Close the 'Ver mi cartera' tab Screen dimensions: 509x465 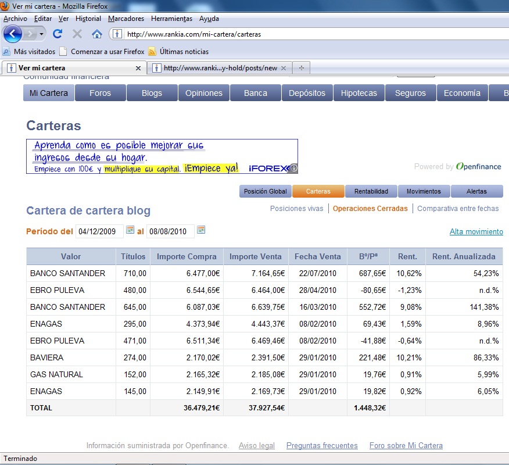[x=138, y=68]
